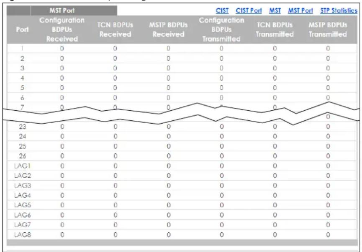Click port 3 MSTP BDPUs Received value
Screen dimensions: 362x252
(x=168, y=68)
